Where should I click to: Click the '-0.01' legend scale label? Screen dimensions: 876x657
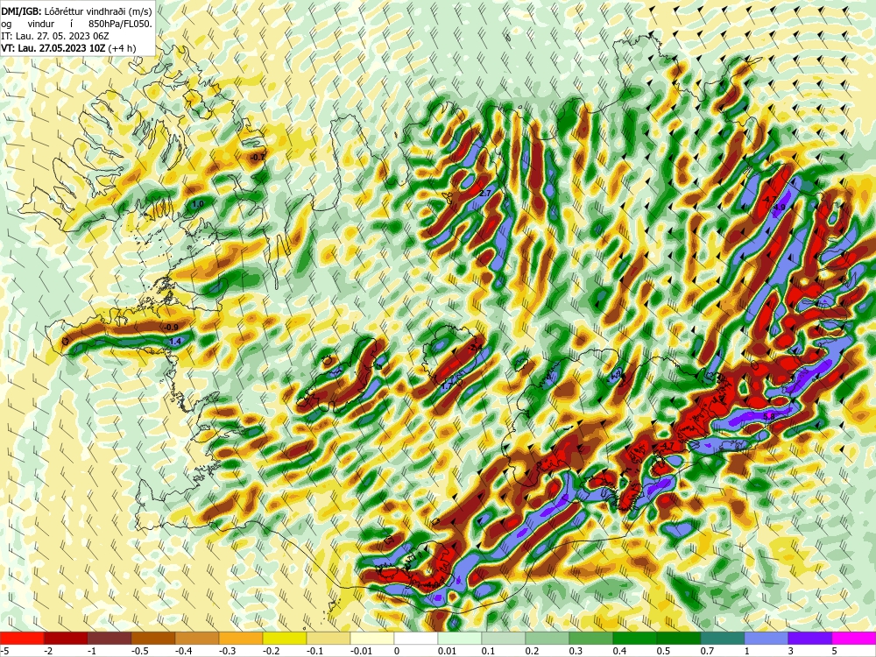click(x=361, y=651)
